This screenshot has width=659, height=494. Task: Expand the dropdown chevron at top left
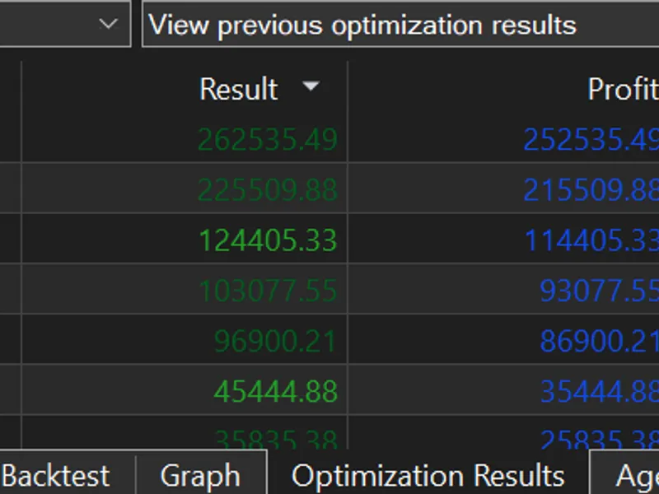[x=109, y=24]
